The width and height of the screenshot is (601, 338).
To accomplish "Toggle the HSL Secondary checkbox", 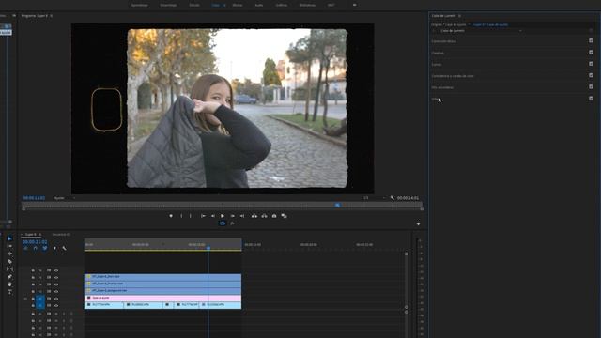I will [591, 86].
